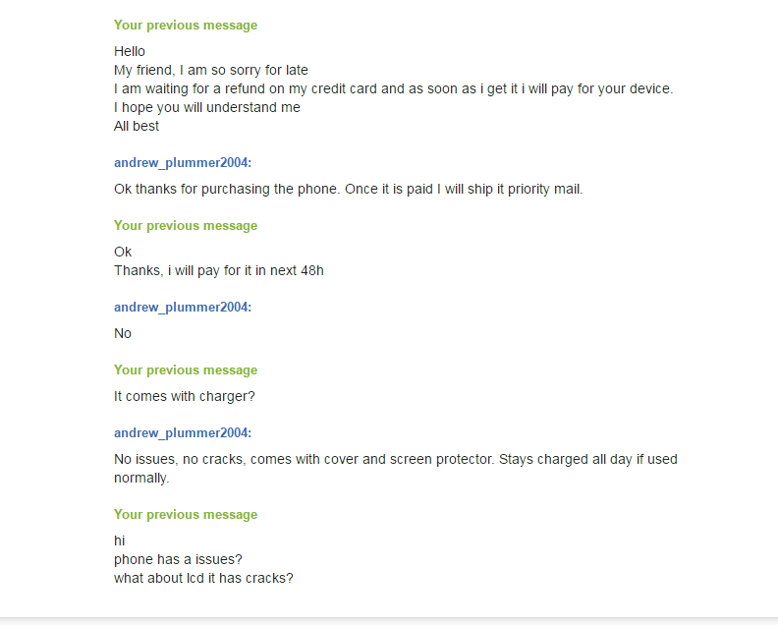The width and height of the screenshot is (778, 625).
Task: Open andrew_plummer2004 profile above the priority mail message
Action: 182,162
